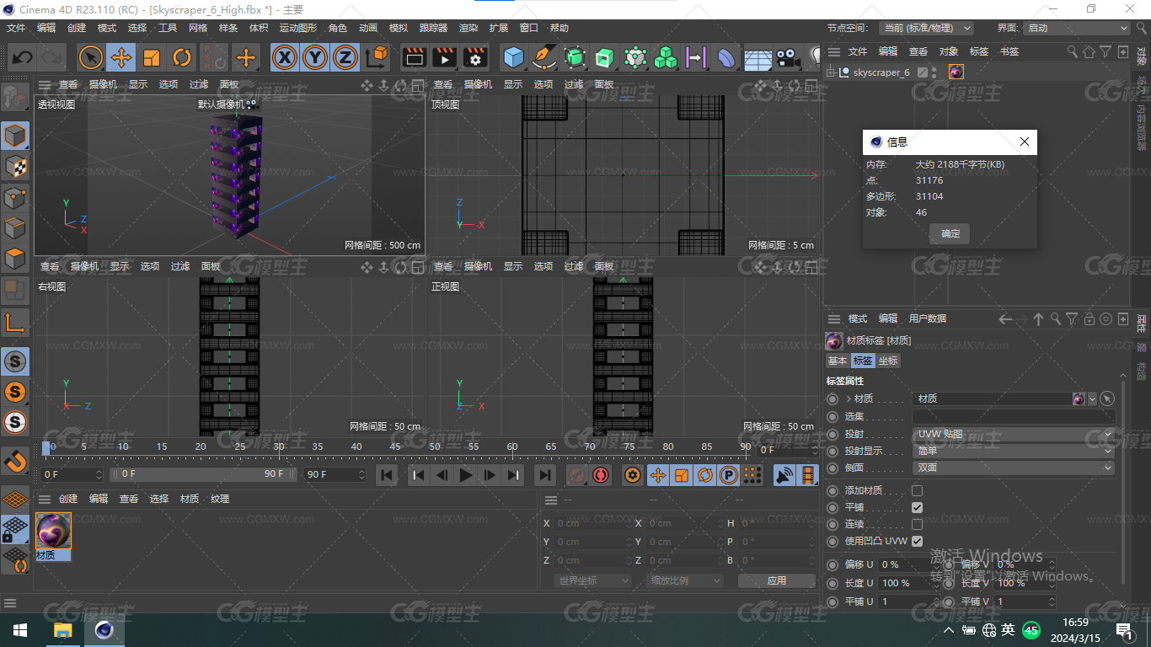Click the green Extrude generator icon
This screenshot has height=647, width=1151.
point(605,57)
